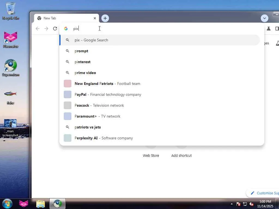Open Windows Explorer from the taskbar

pos(41,204)
